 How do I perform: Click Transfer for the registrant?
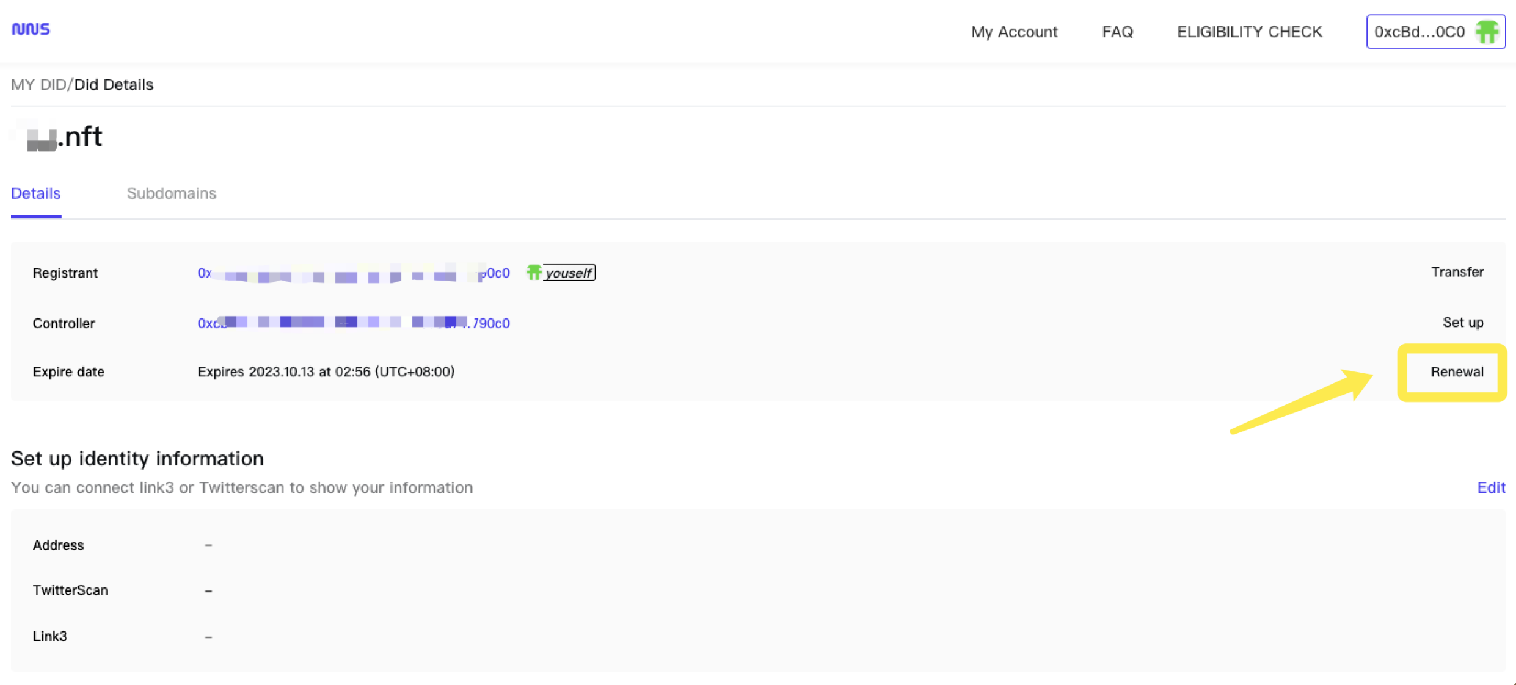click(x=1457, y=272)
